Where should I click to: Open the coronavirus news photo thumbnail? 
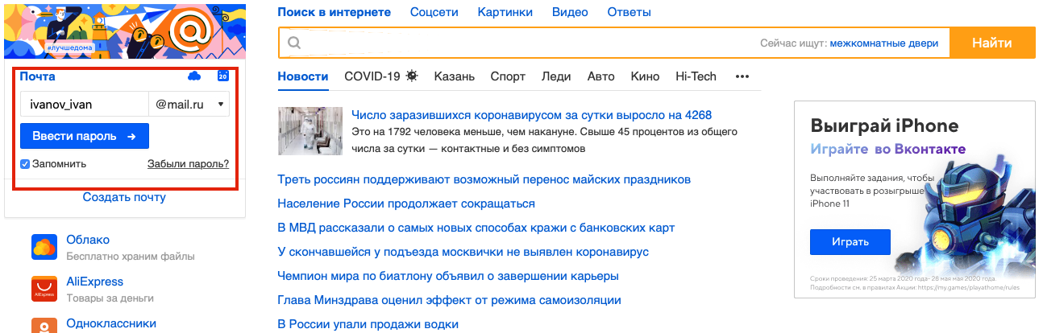[x=311, y=131]
